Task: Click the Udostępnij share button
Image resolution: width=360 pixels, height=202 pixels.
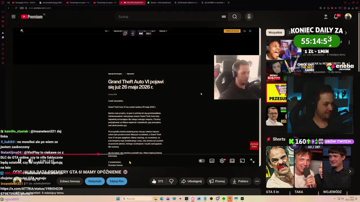Action: tap(192, 181)
